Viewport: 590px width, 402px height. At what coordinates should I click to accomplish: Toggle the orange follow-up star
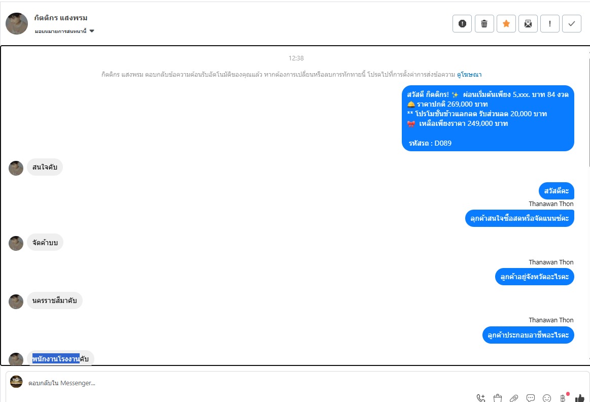pyautogui.click(x=506, y=24)
